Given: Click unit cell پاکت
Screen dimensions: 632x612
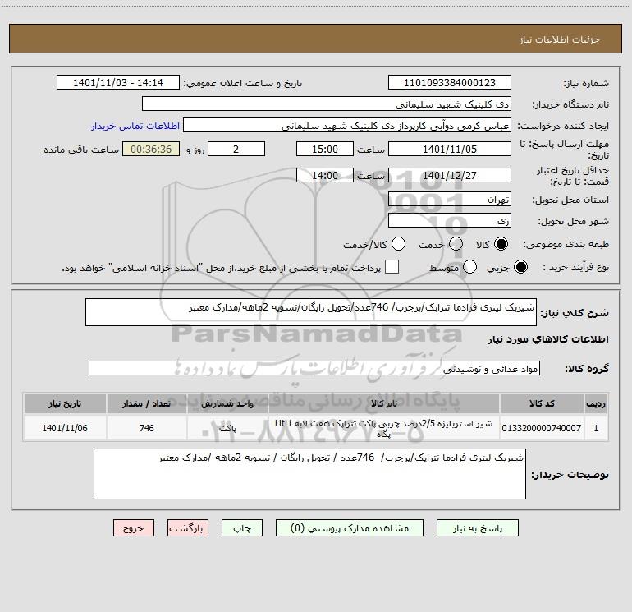Looking at the screenshot, I should click(x=227, y=428).
